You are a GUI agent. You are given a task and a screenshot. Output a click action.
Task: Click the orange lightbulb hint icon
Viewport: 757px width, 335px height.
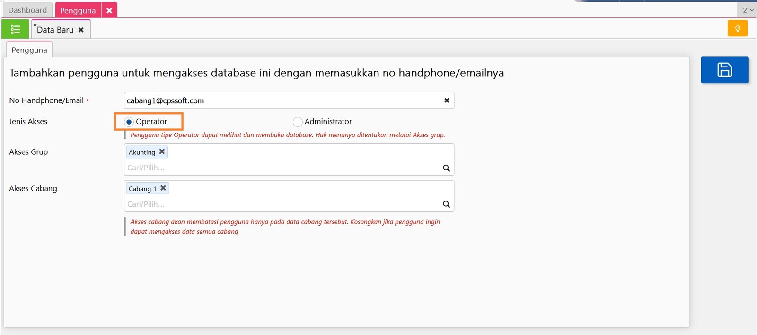(737, 29)
